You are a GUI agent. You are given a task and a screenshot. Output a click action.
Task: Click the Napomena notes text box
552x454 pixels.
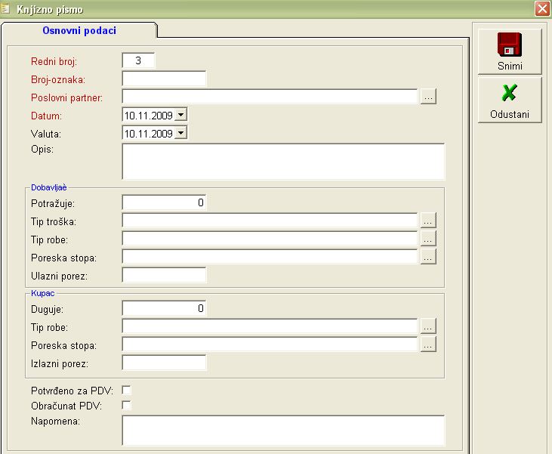coord(283,430)
